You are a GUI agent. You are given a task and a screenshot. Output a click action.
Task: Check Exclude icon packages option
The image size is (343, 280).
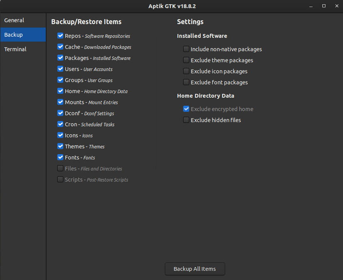pyautogui.click(x=186, y=71)
